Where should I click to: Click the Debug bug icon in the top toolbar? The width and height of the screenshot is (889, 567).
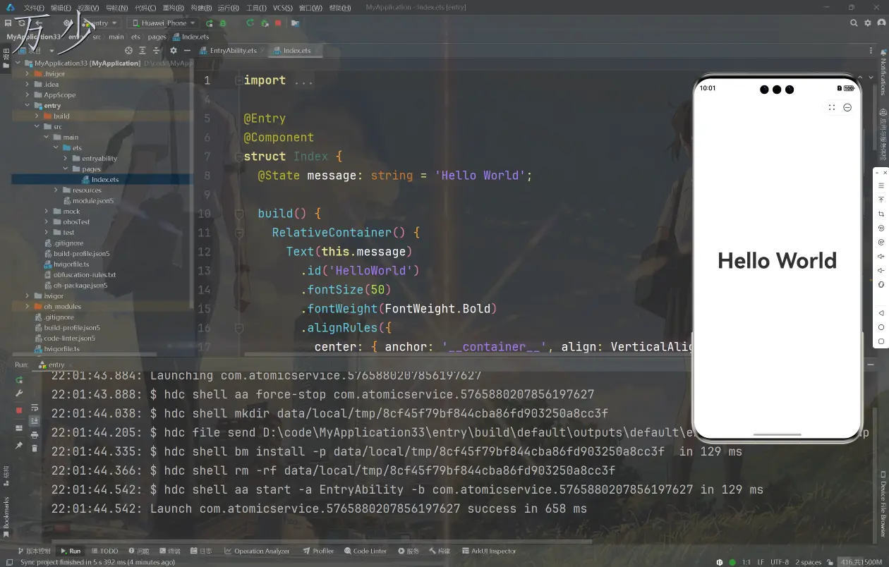[x=223, y=23]
